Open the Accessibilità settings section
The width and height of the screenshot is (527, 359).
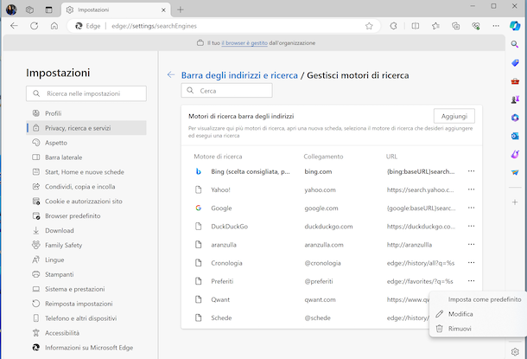(86, 333)
